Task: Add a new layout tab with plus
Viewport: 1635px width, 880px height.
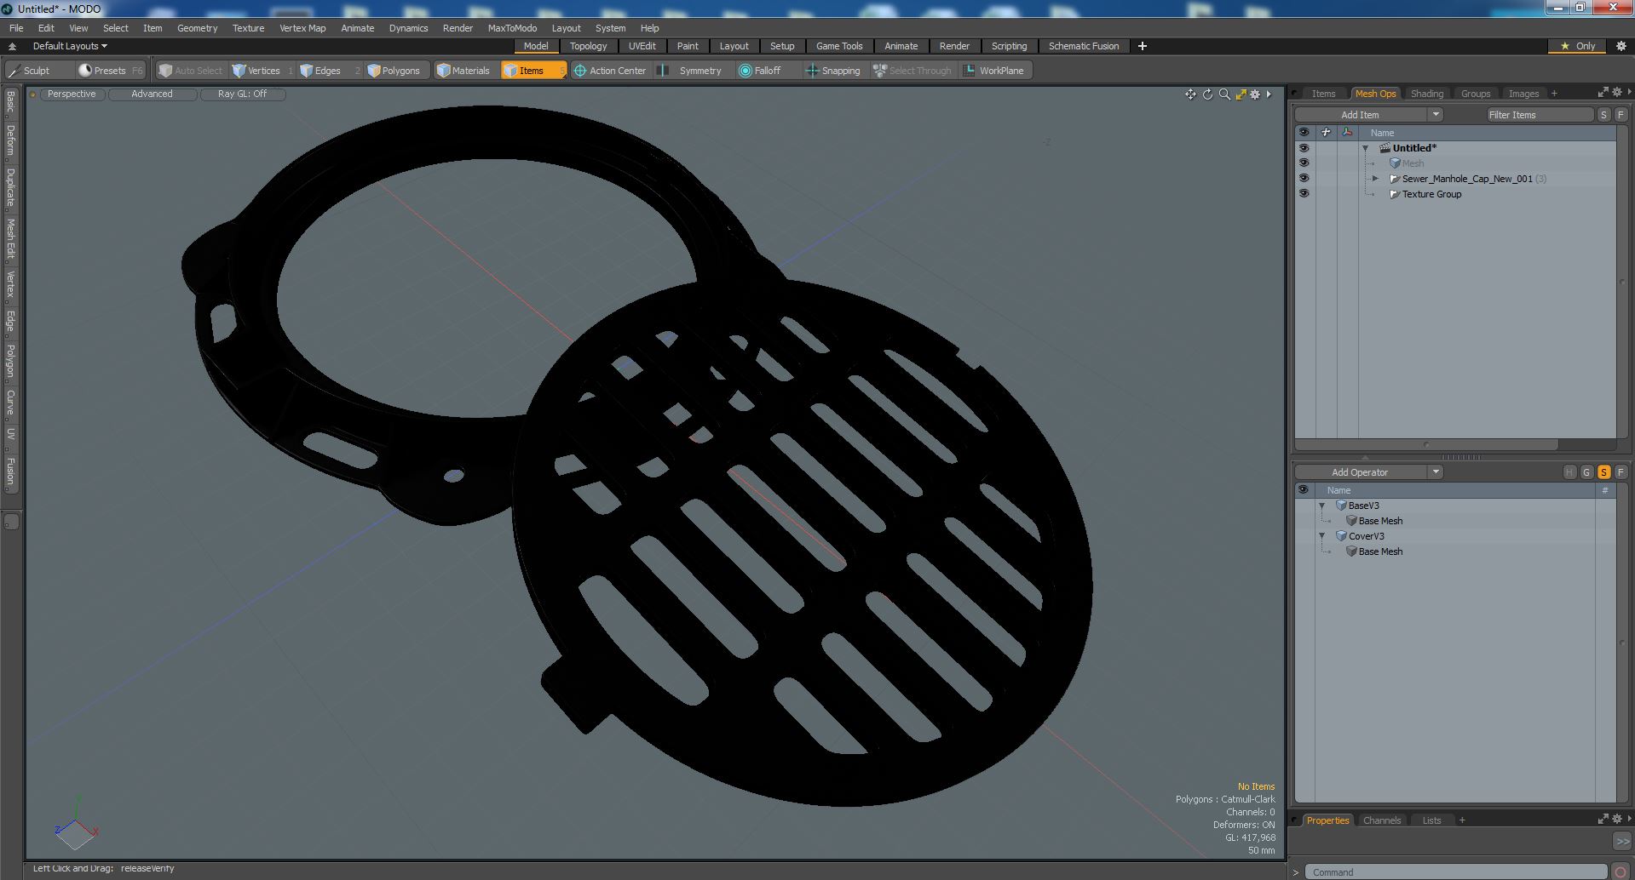Action: (1142, 46)
